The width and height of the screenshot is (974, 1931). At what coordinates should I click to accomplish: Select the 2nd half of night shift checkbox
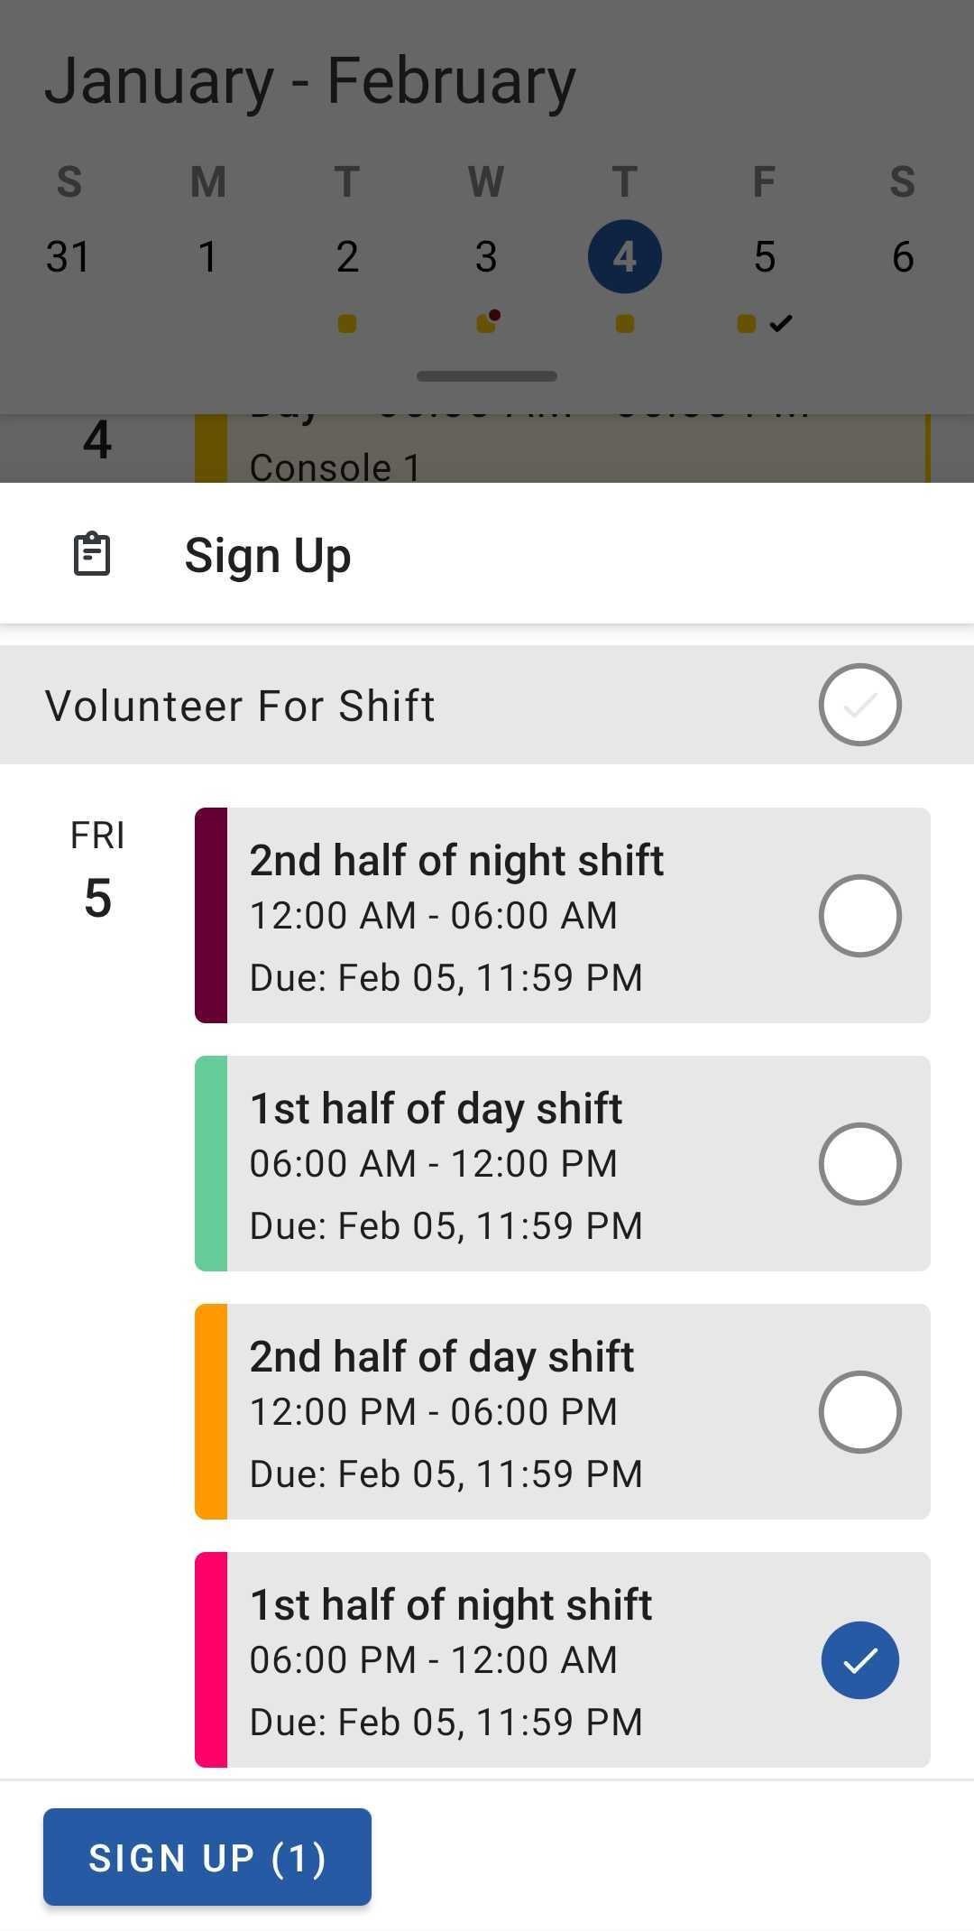click(859, 916)
